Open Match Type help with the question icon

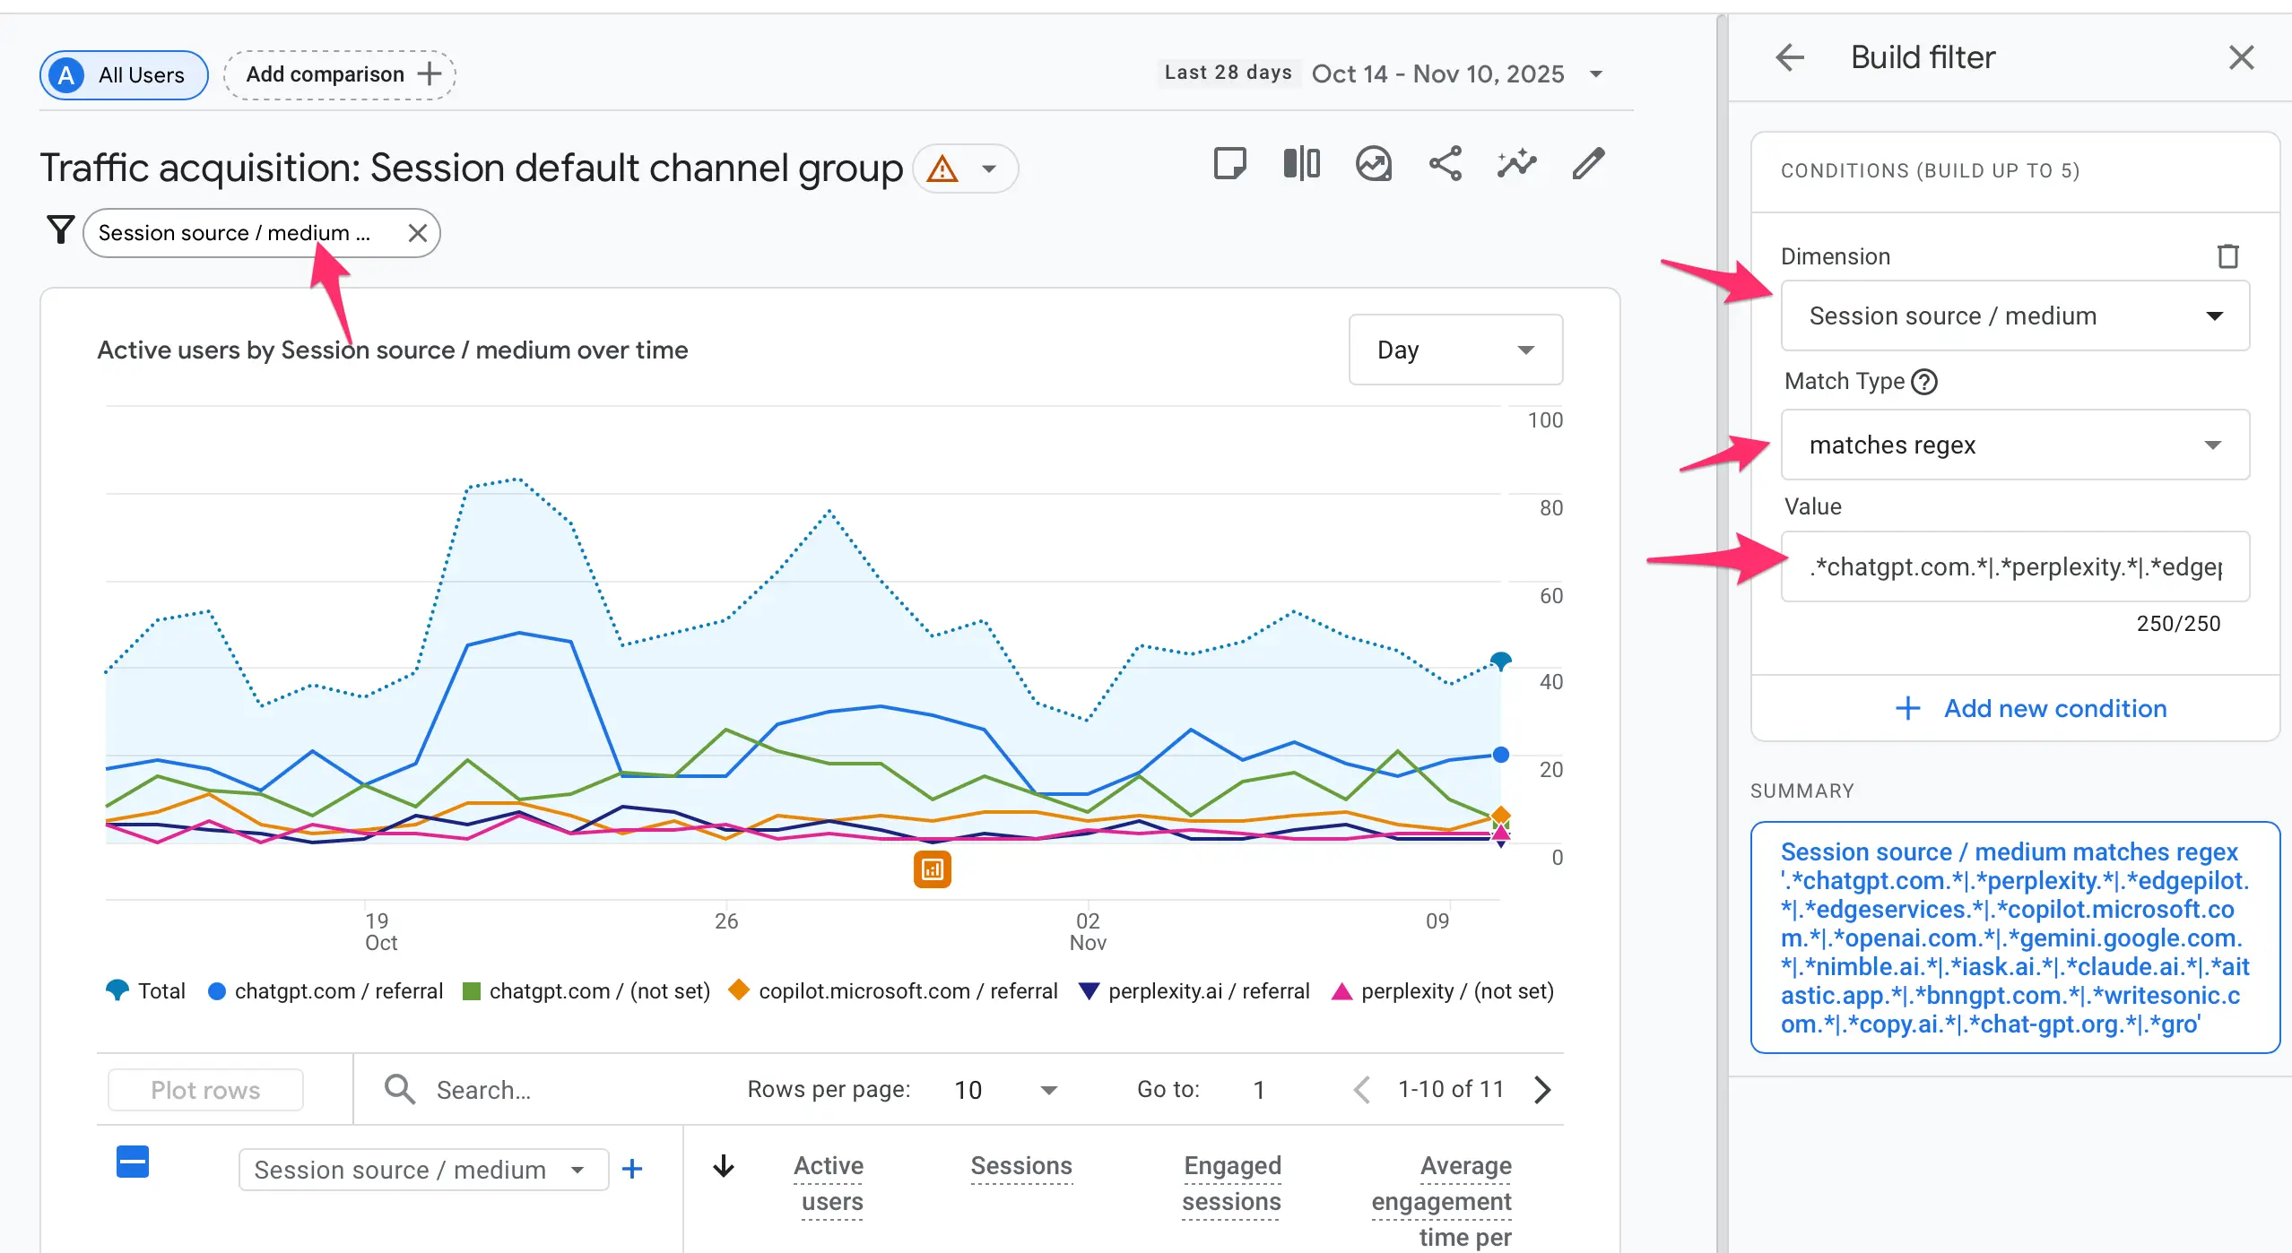pyautogui.click(x=1923, y=382)
